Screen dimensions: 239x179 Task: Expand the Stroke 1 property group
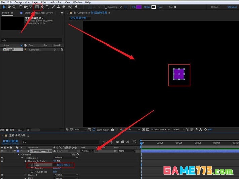(25, 175)
